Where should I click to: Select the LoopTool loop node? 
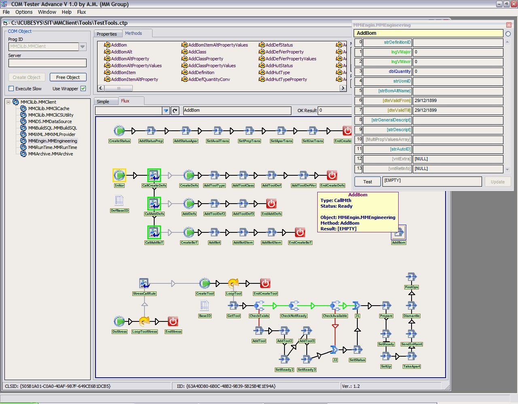pos(234,283)
